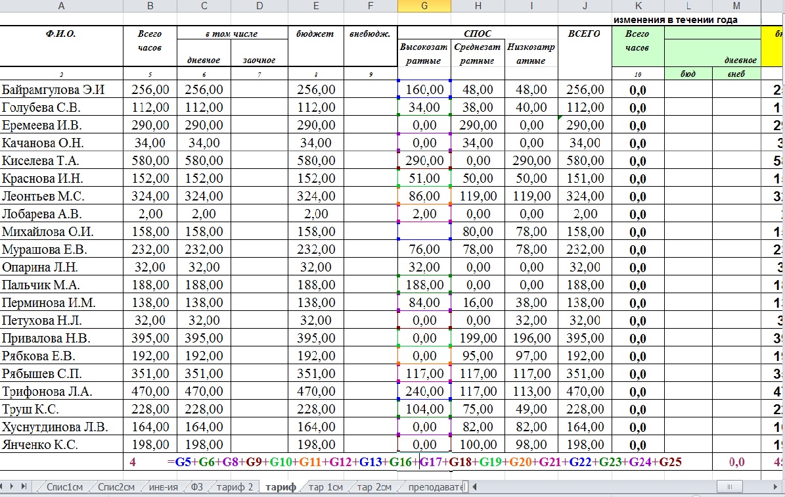Click the horizontal scrollbar left arrow
The image size is (785, 497).
pos(474,486)
